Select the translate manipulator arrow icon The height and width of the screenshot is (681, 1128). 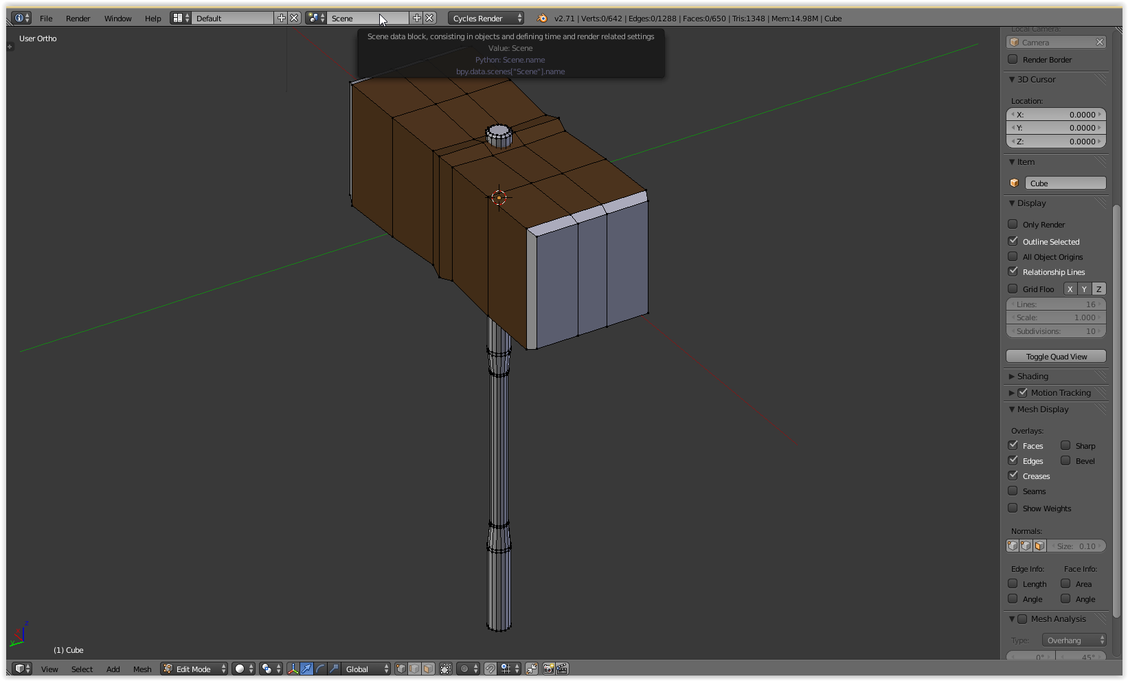tap(306, 669)
